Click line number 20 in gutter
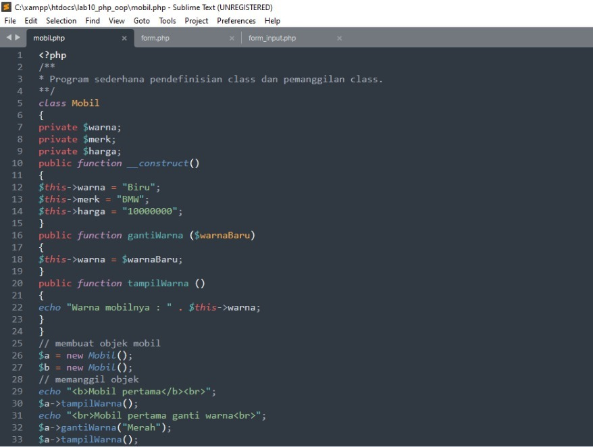The width and height of the screenshot is (593, 447). pyautogui.click(x=17, y=283)
